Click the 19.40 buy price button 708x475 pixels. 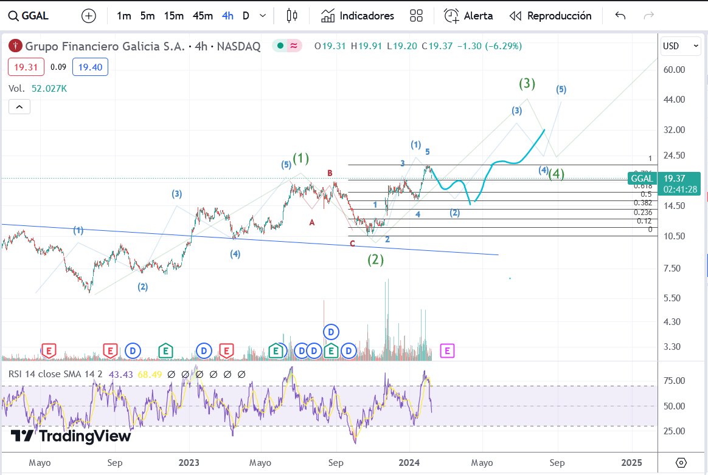point(90,67)
